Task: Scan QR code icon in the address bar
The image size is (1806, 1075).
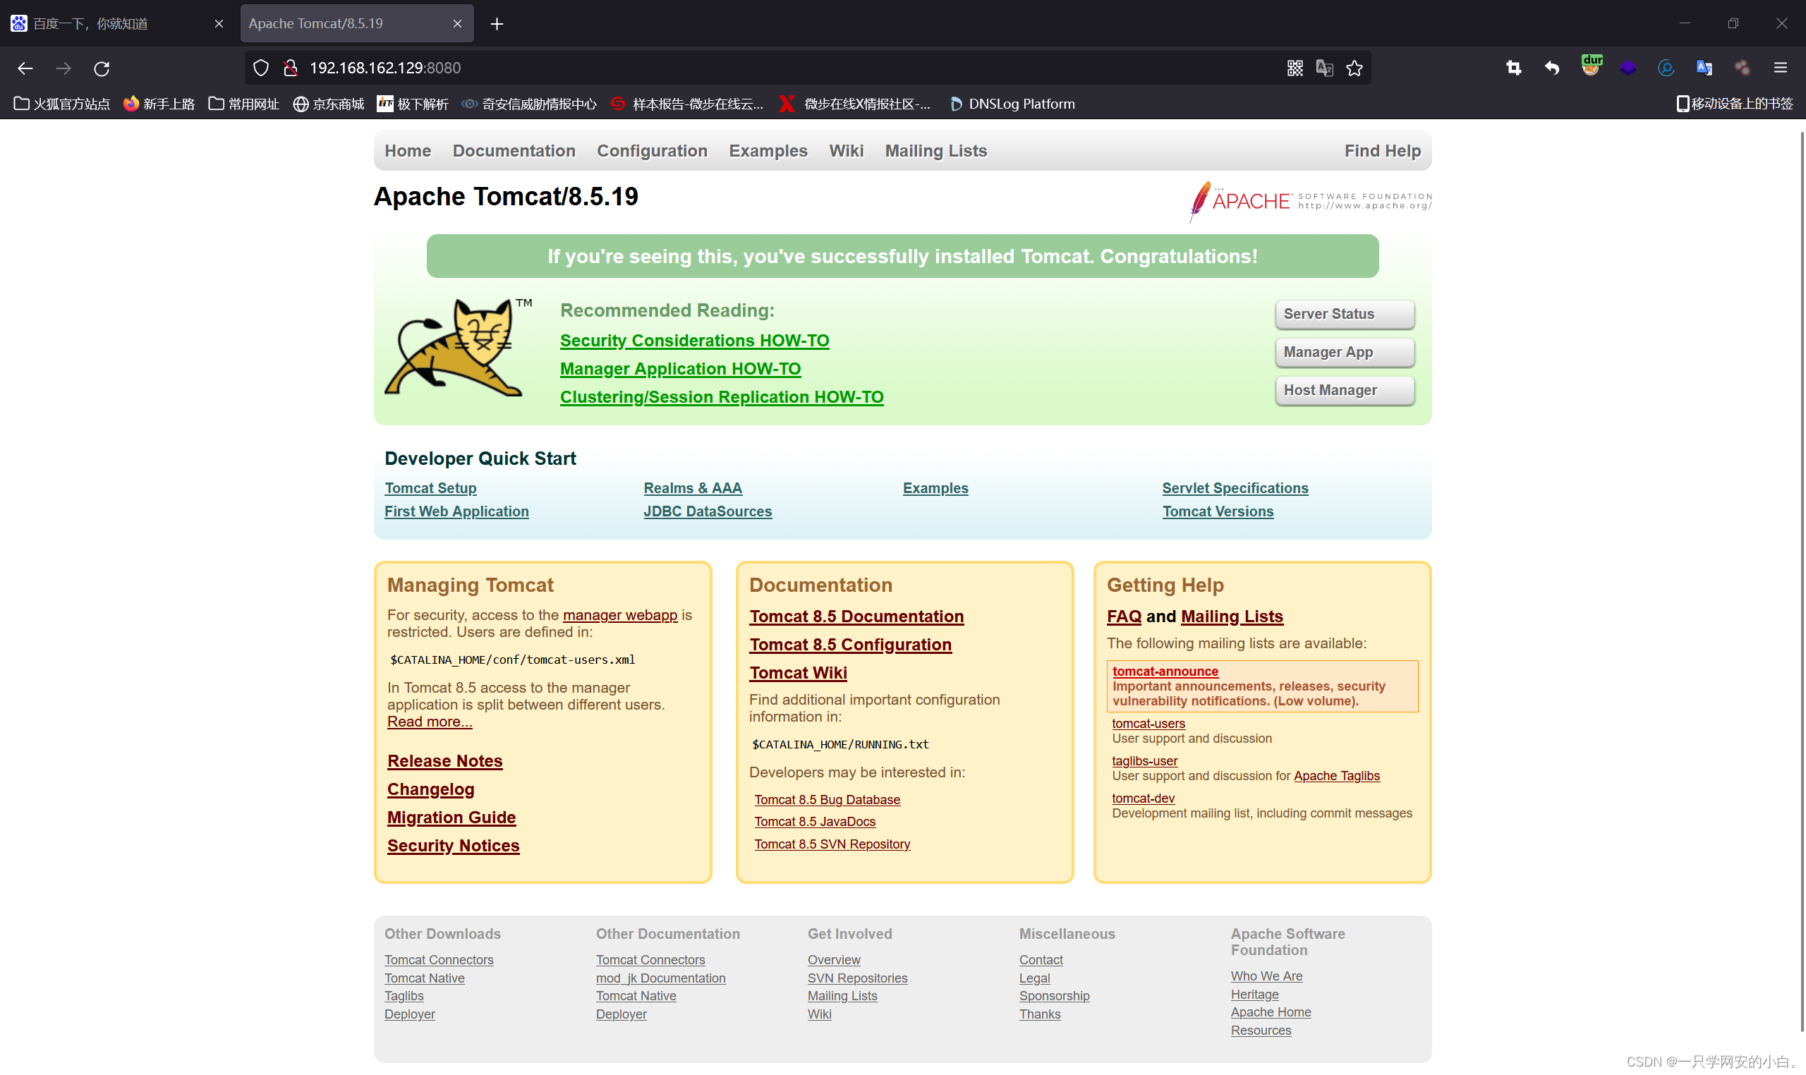Action: 1295,68
